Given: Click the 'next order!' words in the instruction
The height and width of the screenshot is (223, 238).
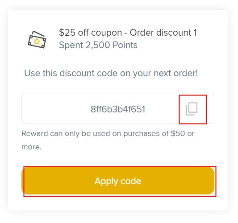Looking at the screenshot, I should coord(176,73).
